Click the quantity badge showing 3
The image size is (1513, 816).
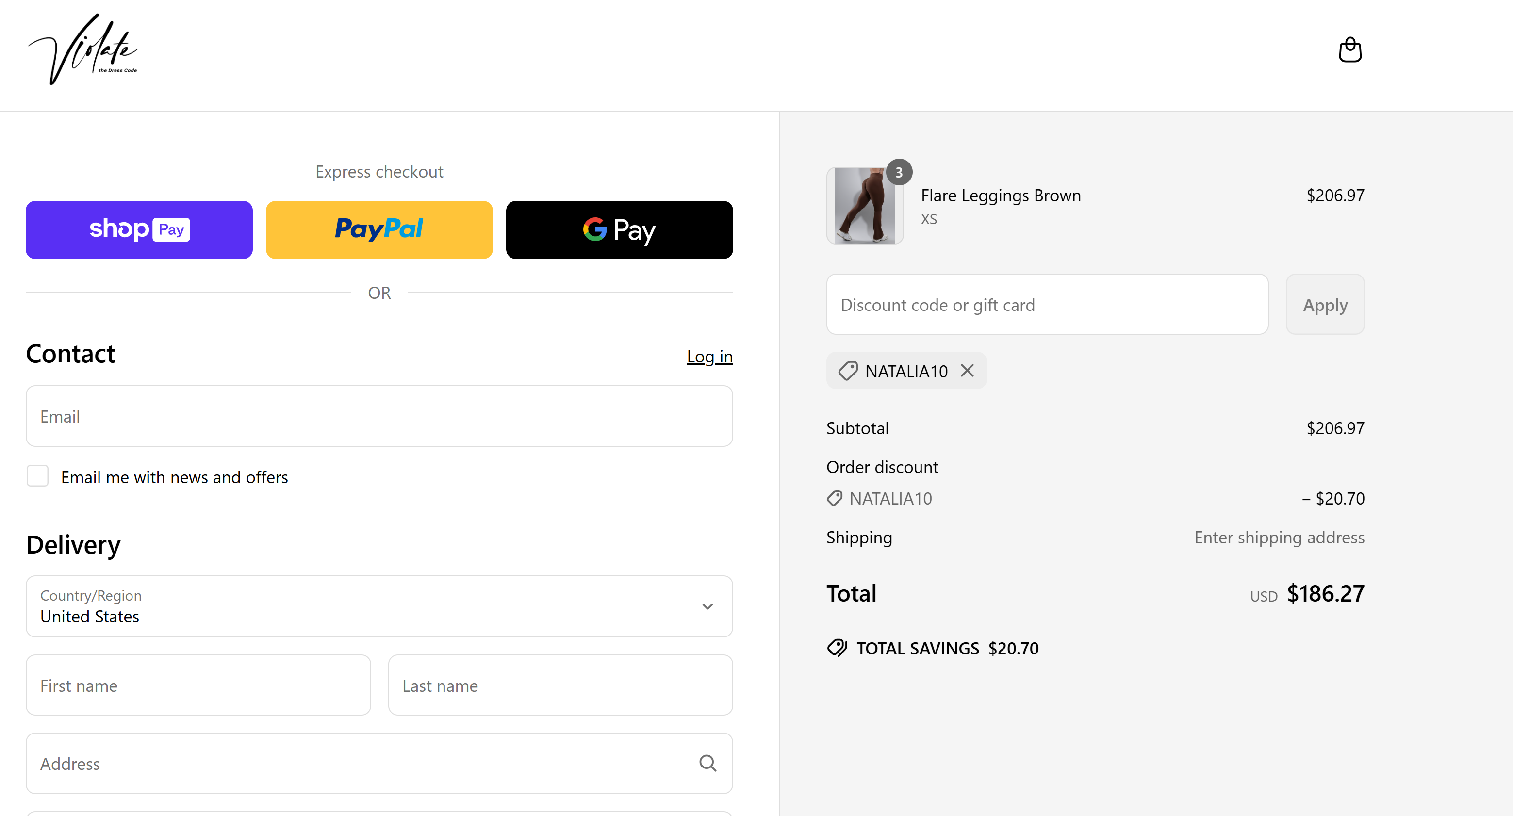coord(899,172)
